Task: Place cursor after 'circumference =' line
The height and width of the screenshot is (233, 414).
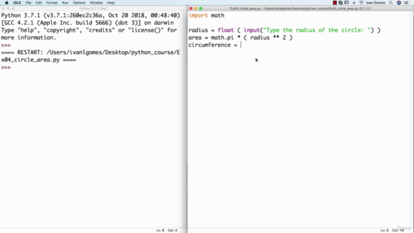Action: click(241, 45)
